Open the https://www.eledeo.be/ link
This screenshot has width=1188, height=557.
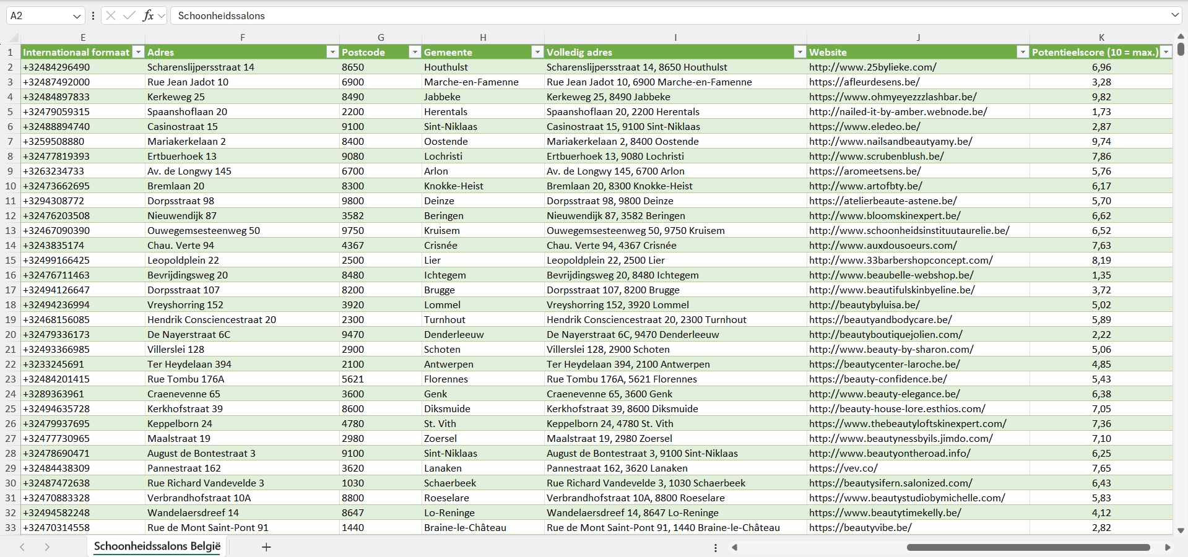(864, 126)
